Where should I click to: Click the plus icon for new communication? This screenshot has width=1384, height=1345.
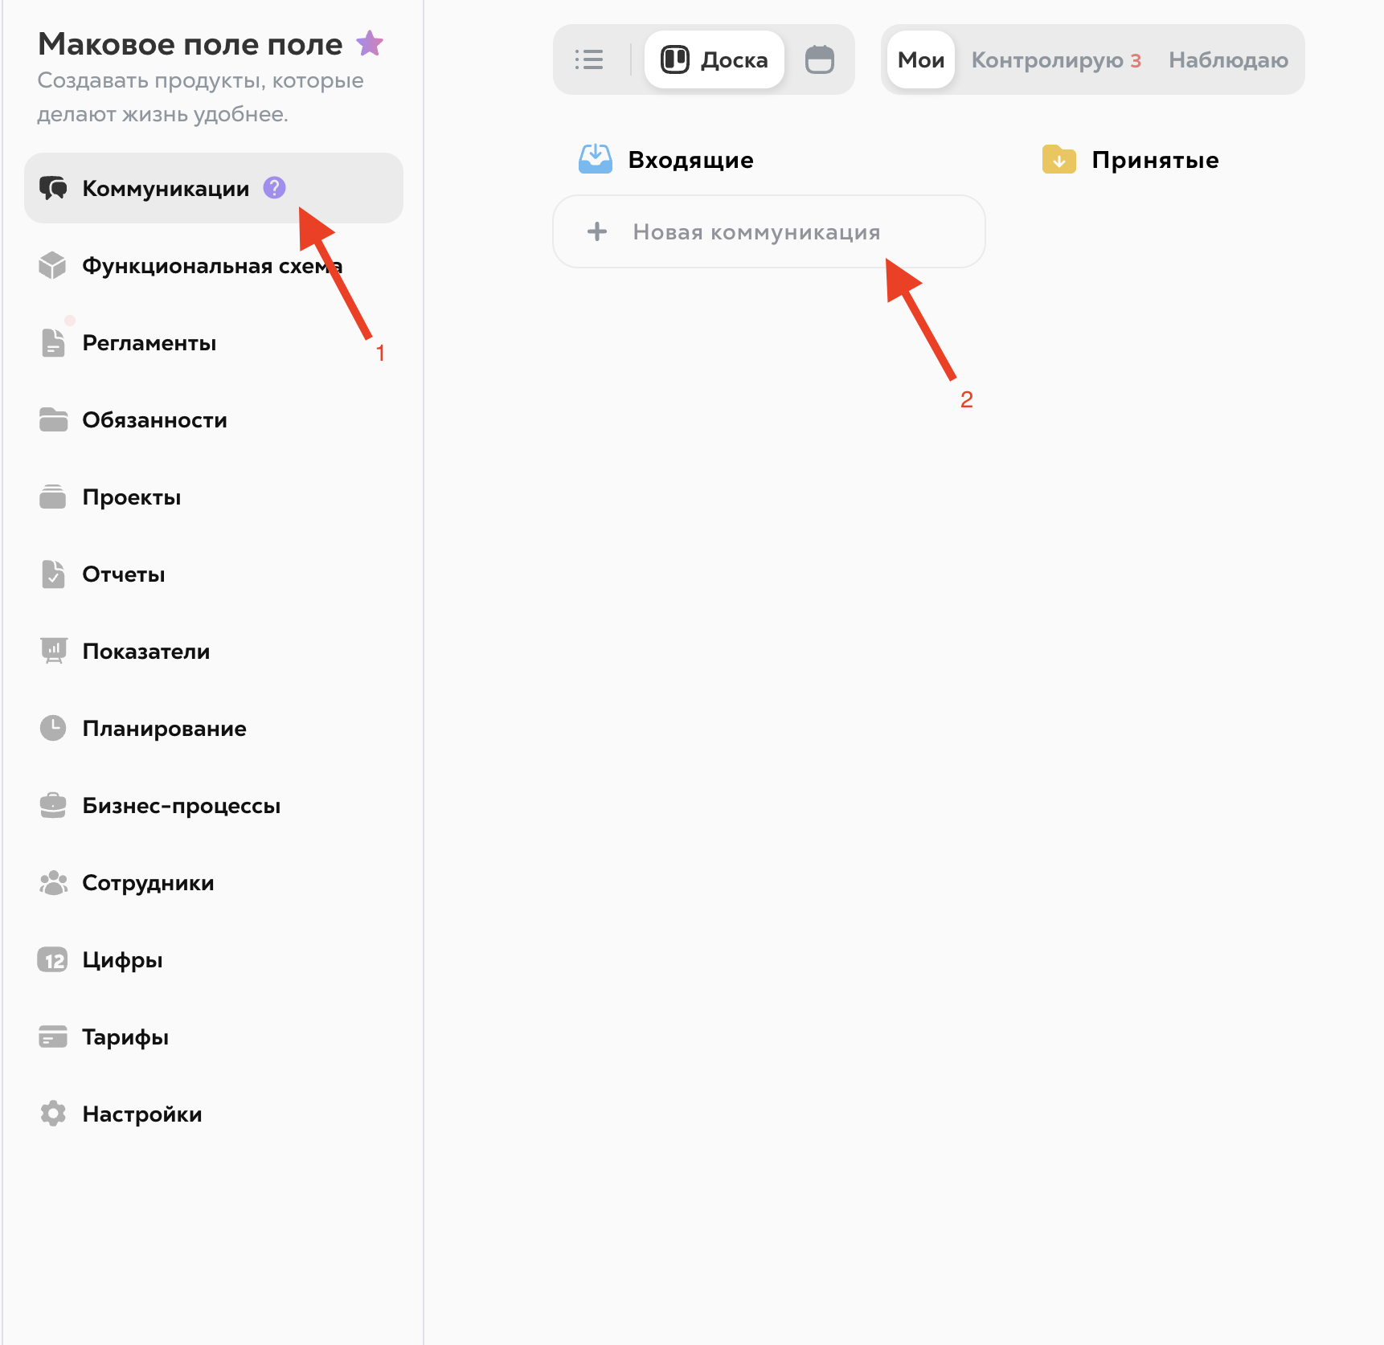(597, 232)
